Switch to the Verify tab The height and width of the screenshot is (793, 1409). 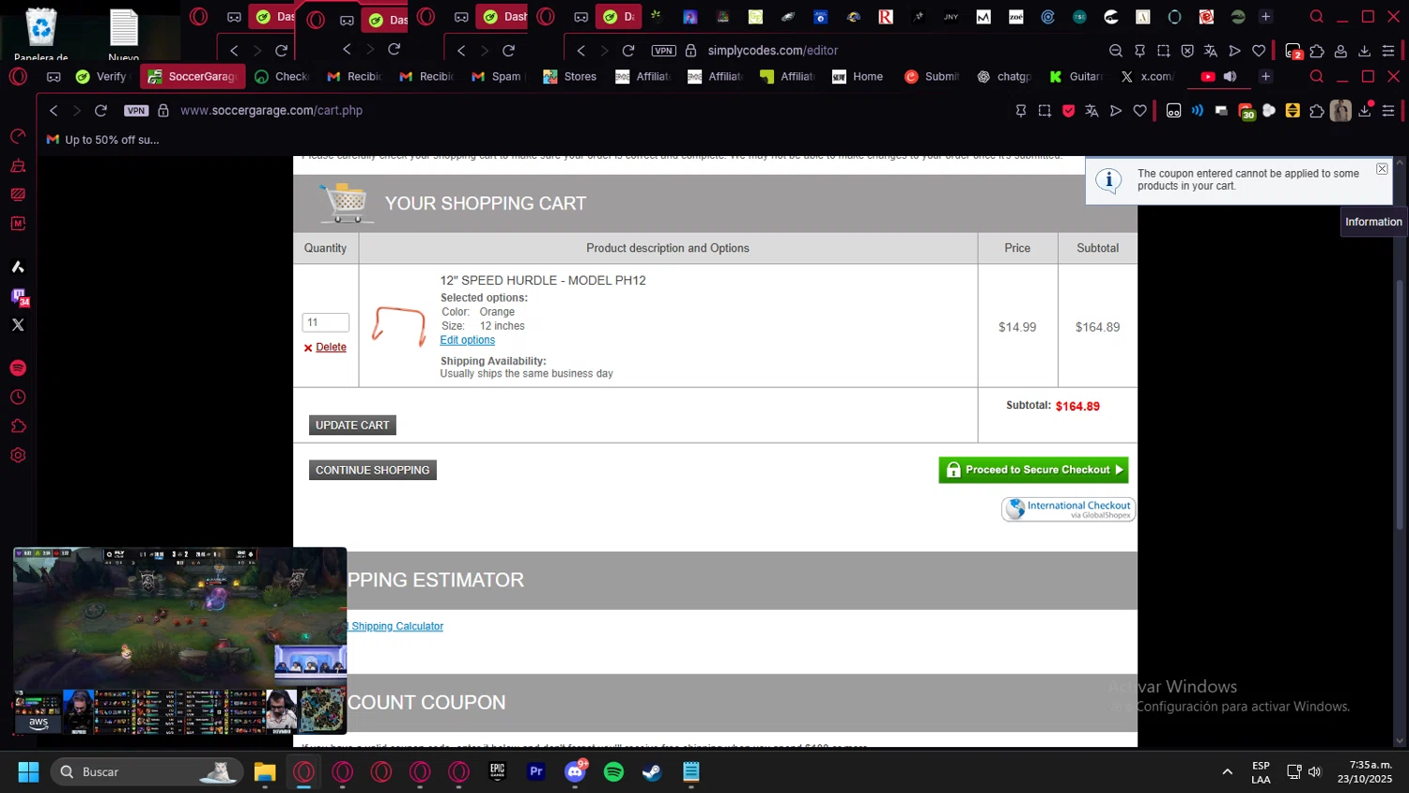click(x=101, y=76)
